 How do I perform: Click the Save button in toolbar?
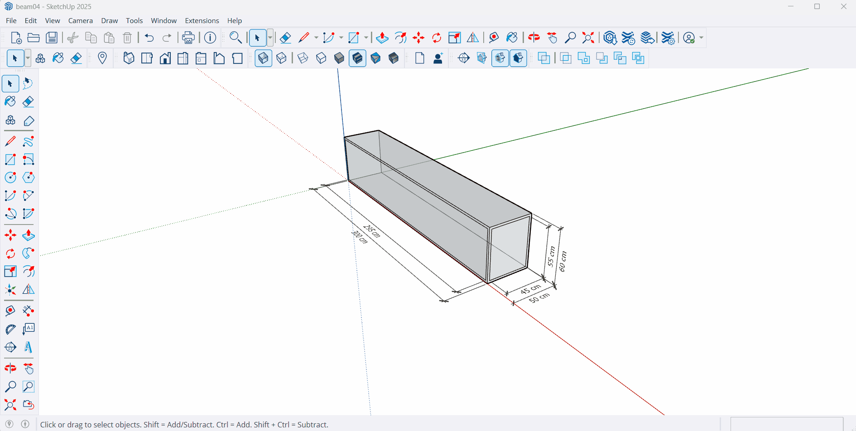coord(52,38)
